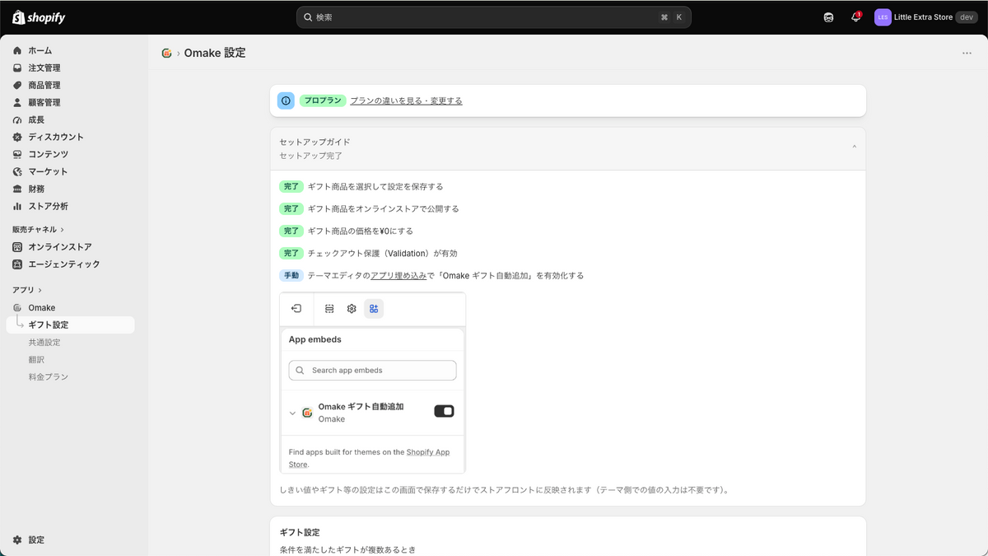Click the content icon beside コンテンツ

[x=17, y=154]
